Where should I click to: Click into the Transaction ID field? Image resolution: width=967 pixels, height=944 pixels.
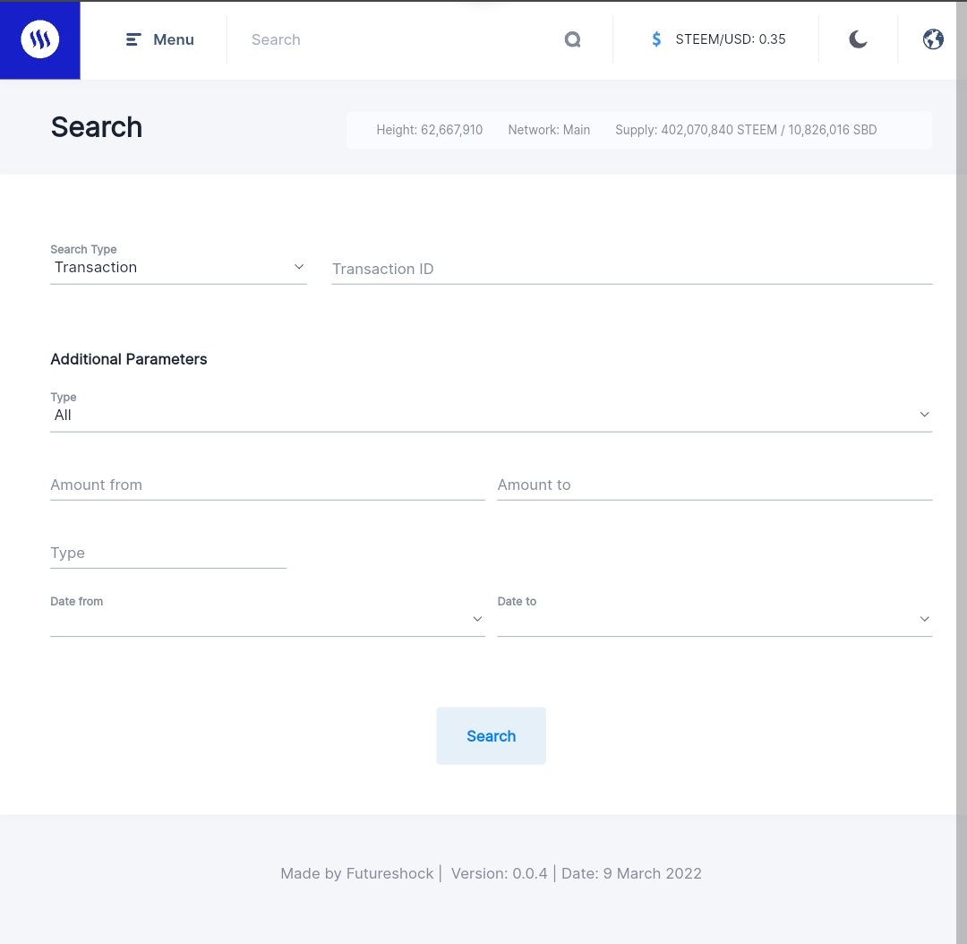(631, 269)
